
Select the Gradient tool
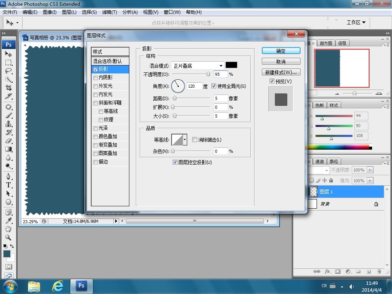pos(8,149)
